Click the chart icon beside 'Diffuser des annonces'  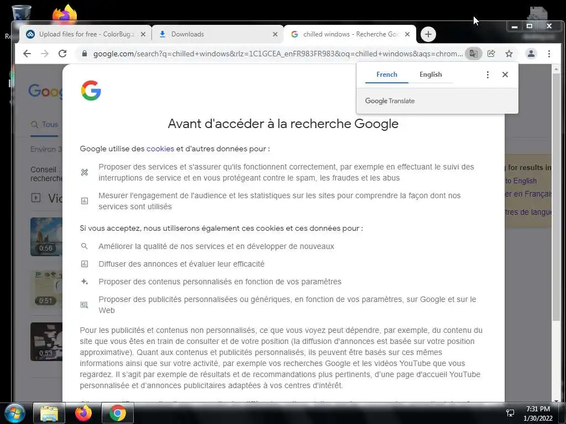pos(85,264)
